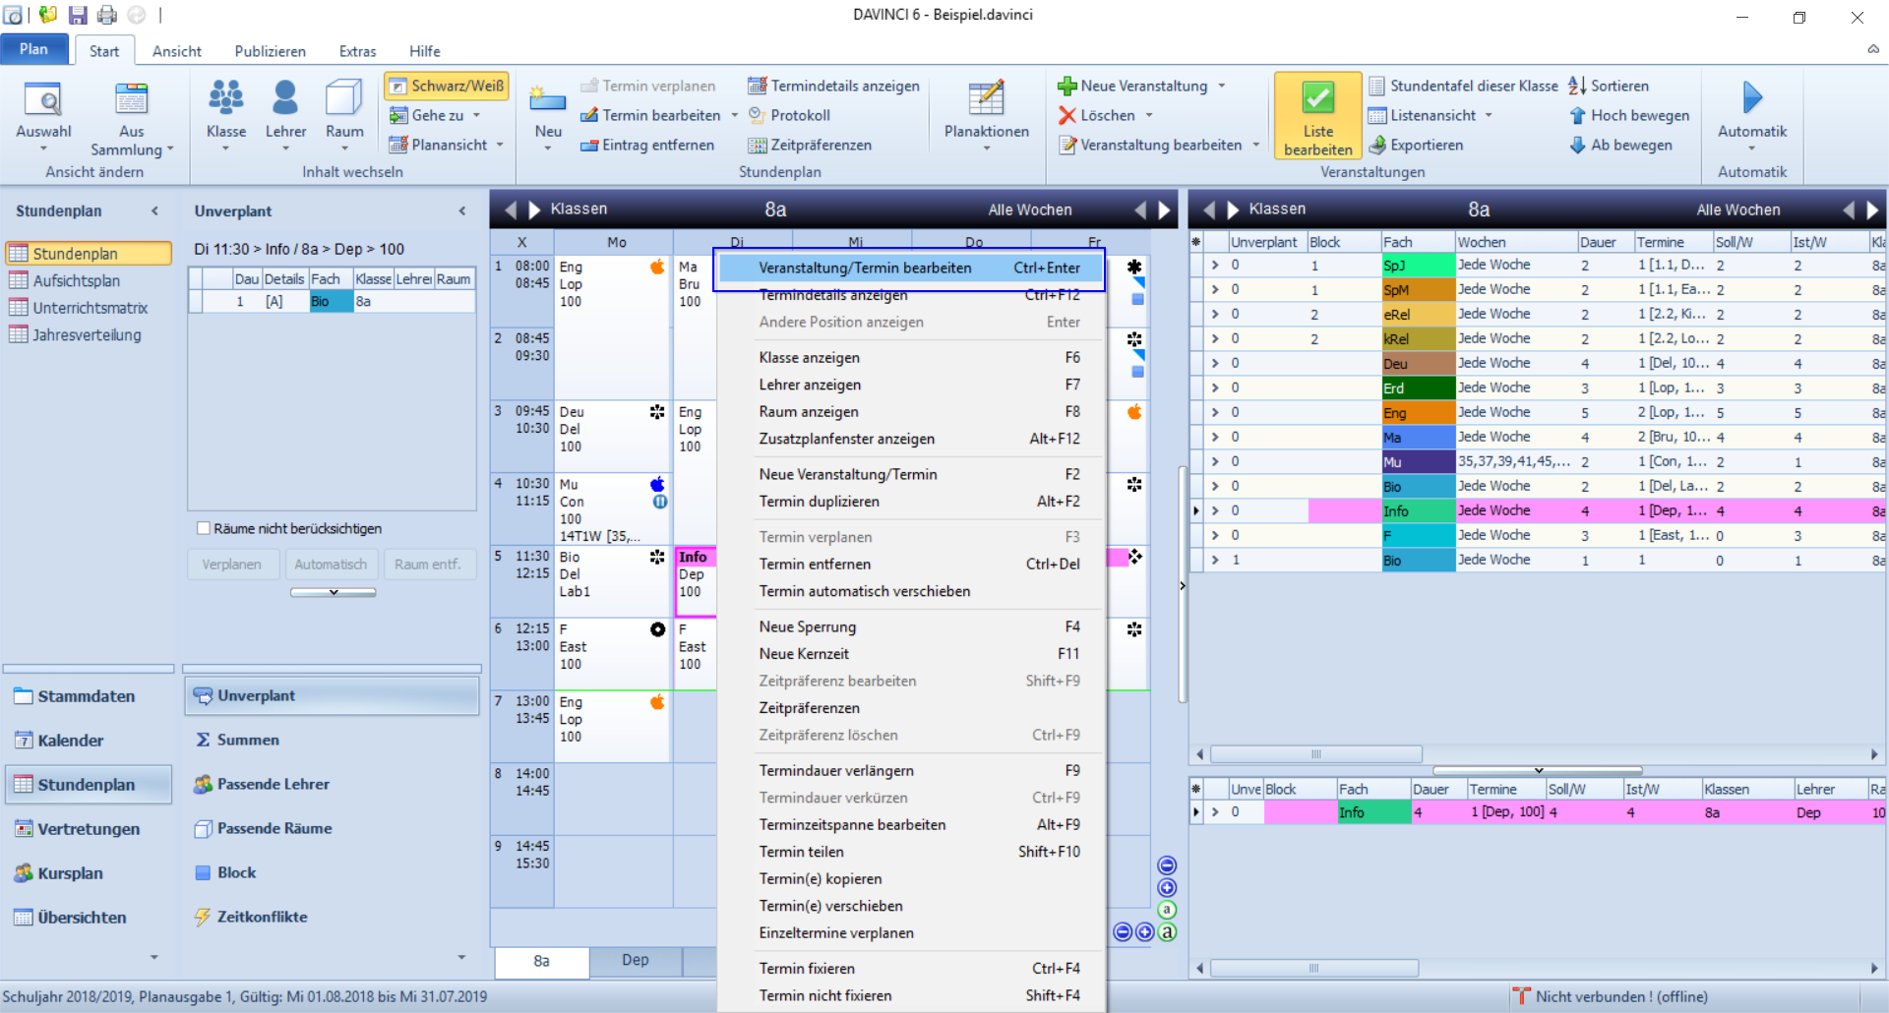Click the print icon in title bar

click(107, 15)
